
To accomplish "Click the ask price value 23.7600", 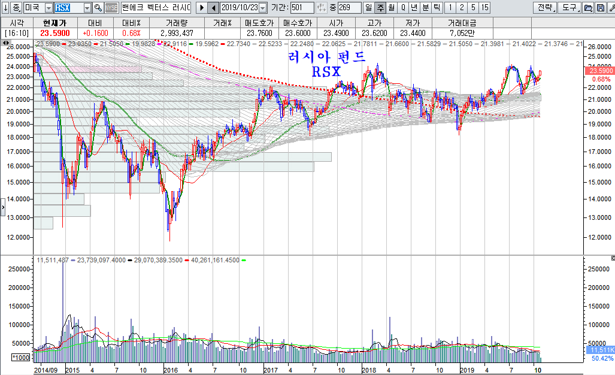I will [x=259, y=34].
